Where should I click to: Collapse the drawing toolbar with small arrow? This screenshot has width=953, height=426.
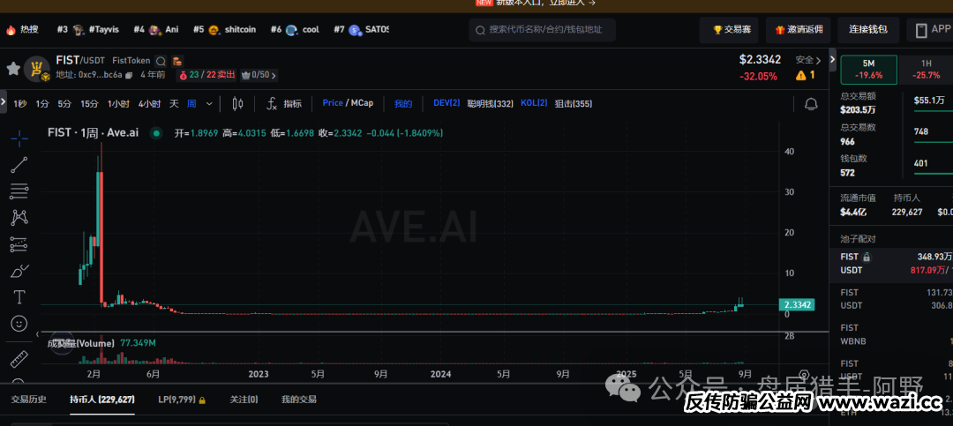[38, 334]
